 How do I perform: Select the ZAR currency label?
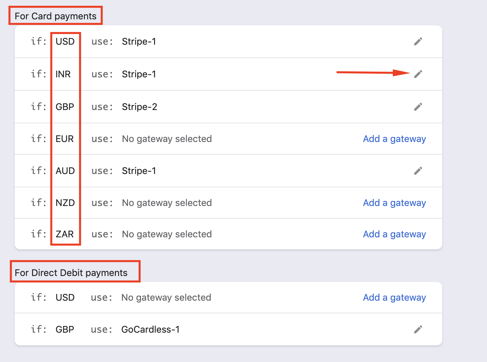(64, 234)
